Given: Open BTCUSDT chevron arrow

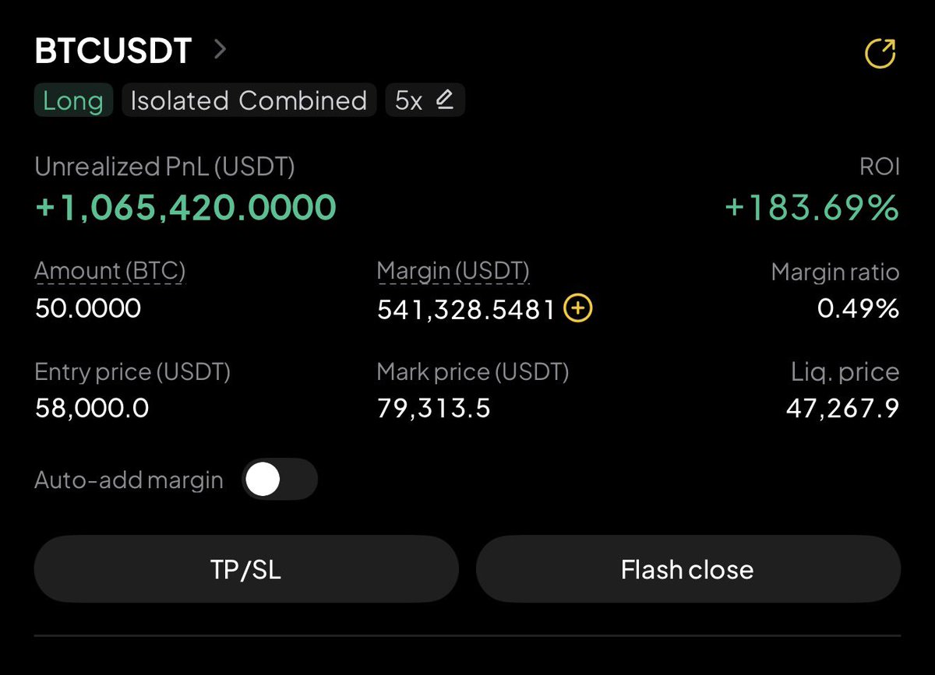Looking at the screenshot, I should tap(221, 51).
